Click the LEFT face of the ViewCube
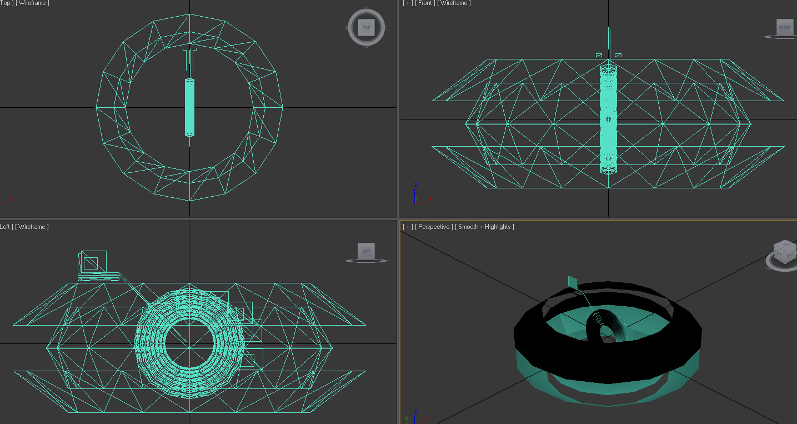Screen dimensions: 797x424 (366, 251)
